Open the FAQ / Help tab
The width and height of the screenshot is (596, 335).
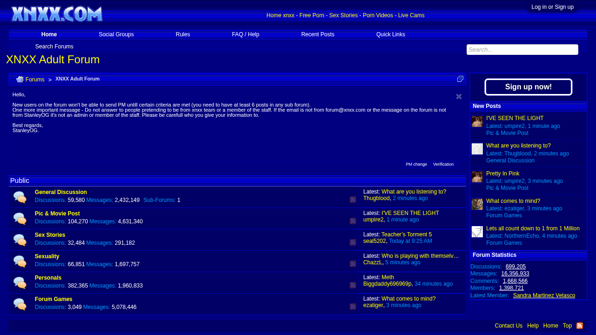[245, 34]
